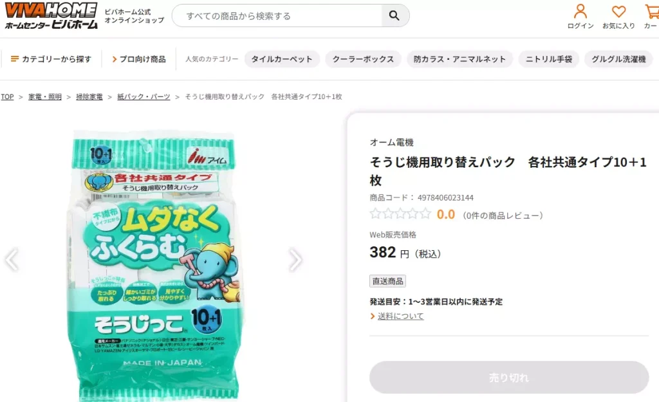The height and width of the screenshot is (402, 659).
Task: Click inside the product search field
Action: 277,15
